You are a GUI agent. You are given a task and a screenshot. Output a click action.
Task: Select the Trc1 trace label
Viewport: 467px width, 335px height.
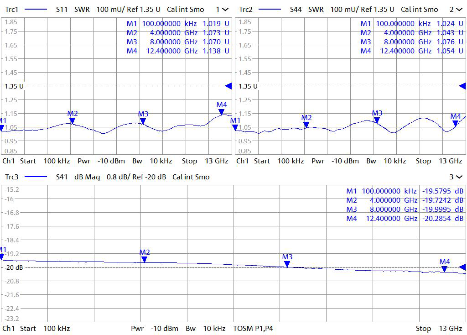[12, 10]
